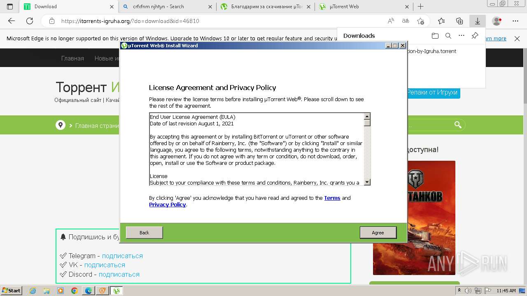The height and width of the screenshot is (296, 527).
Task: Click the EULA scrollbar up arrow
Action: point(367,116)
